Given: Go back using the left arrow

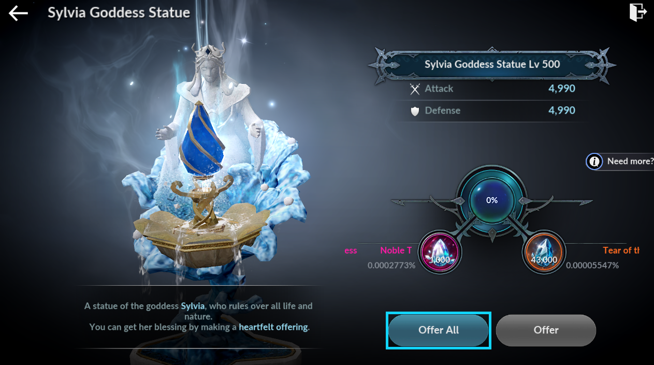Looking at the screenshot, I should pyautogui.click(x=18, y=13).
